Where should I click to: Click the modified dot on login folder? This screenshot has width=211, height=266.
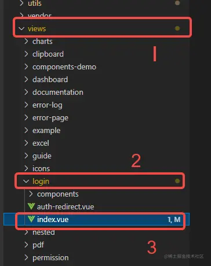tap(177, 181)
